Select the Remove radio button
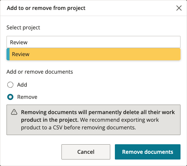The image size is (187, 166). [10, 97]
